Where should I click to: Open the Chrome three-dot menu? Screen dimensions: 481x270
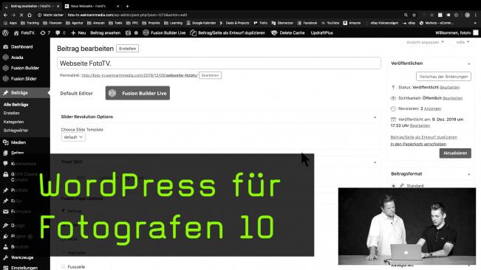476,15
